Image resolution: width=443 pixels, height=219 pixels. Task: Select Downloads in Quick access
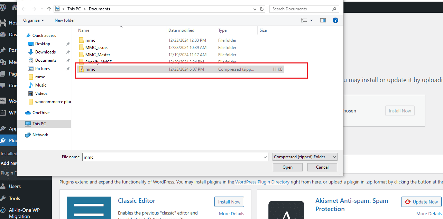(45, 52)
